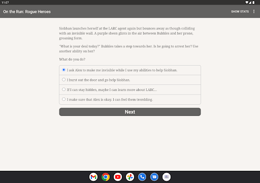Select 'If I can stay hidden' option

pyautogui.click(x=130, y=89)
